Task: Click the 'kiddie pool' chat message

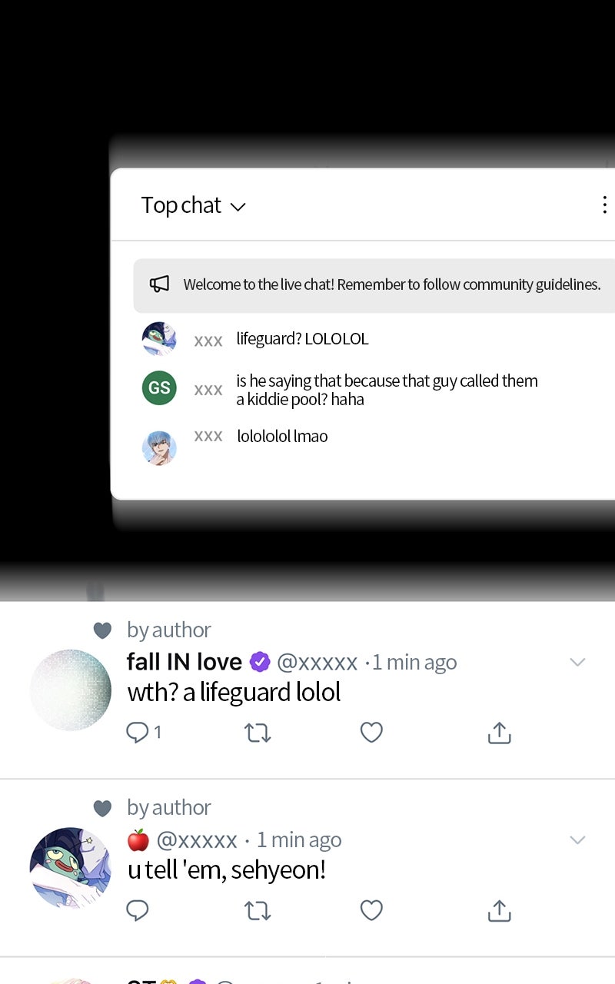Action: [x=386, y=391]
